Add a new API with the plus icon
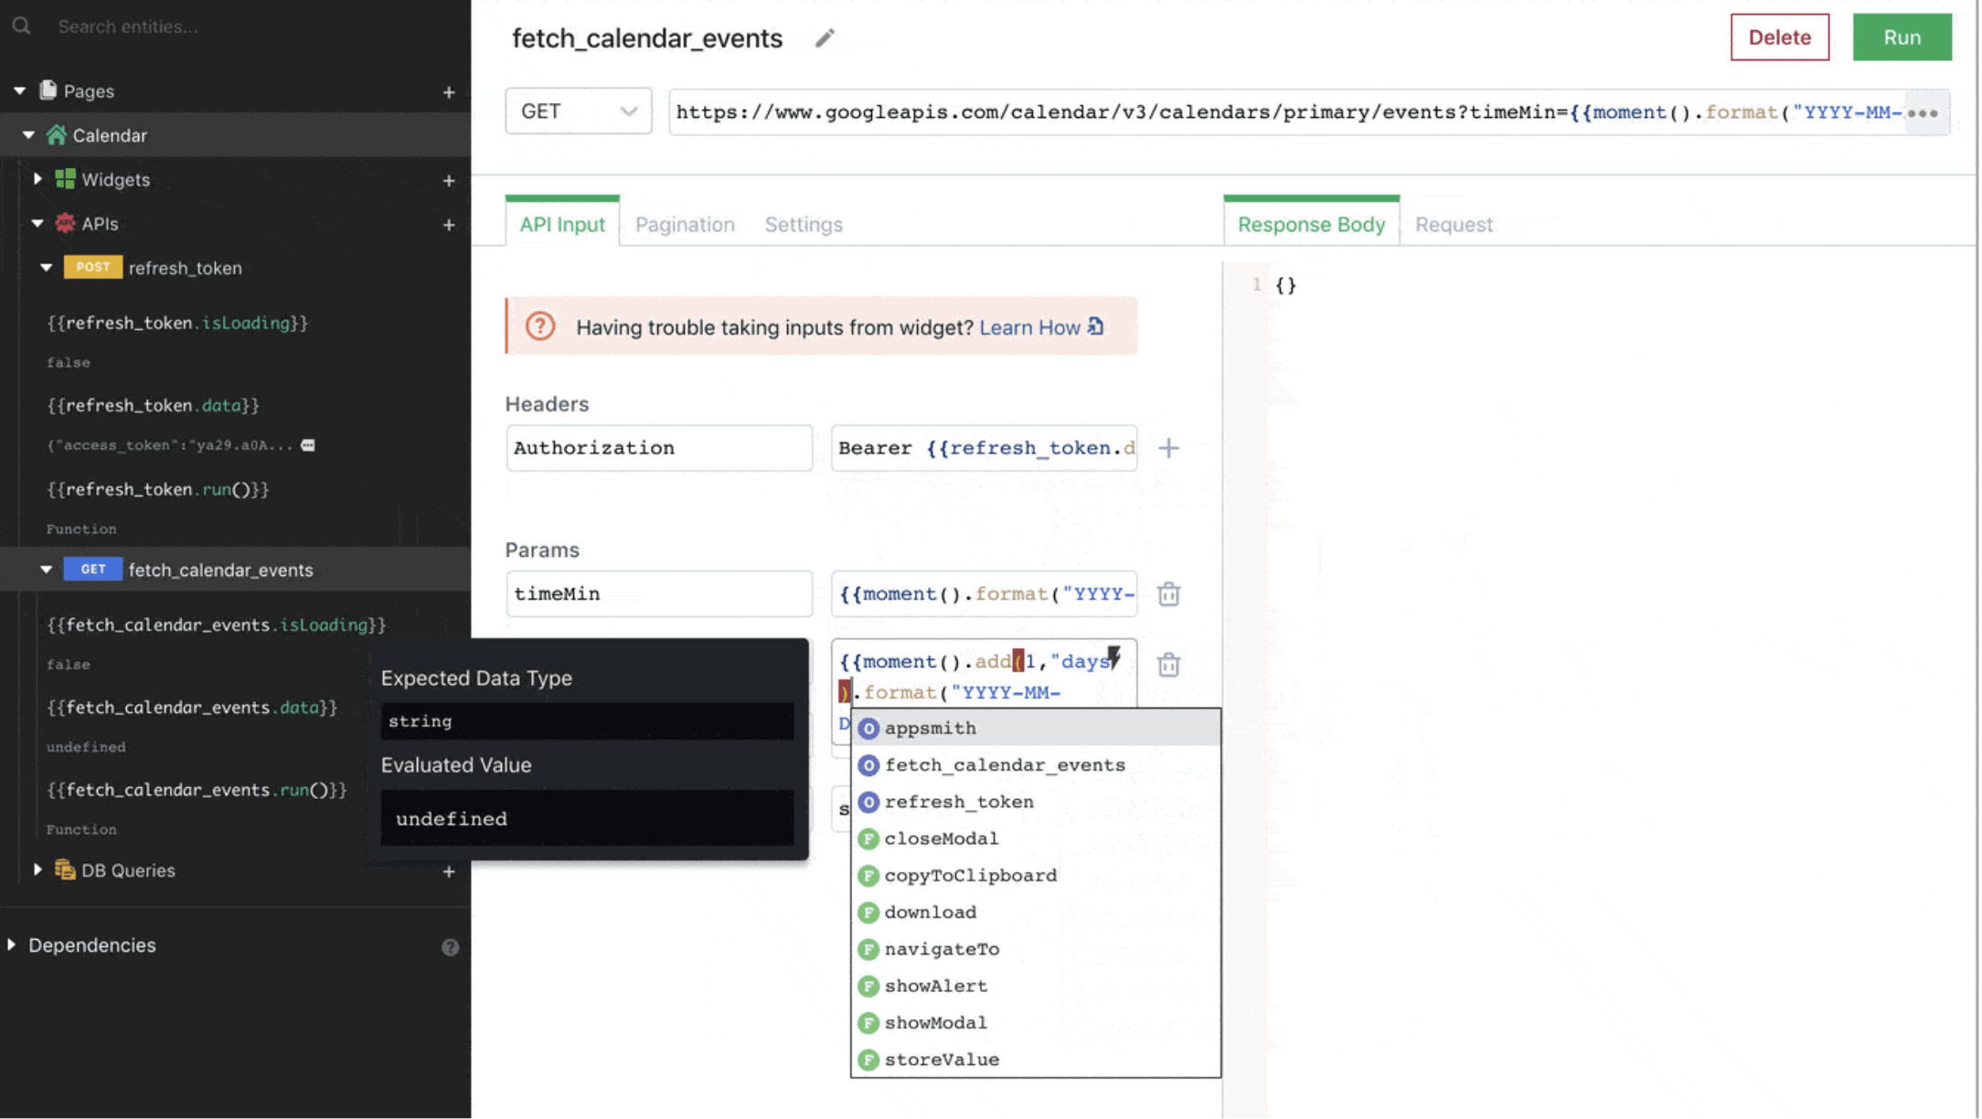This screenshot has height=1119, width=1982. coord(448,225)
